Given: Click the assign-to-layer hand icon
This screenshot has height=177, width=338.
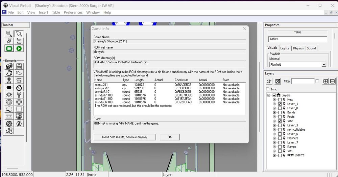Looking at the screenshot, I should point(269,81).
